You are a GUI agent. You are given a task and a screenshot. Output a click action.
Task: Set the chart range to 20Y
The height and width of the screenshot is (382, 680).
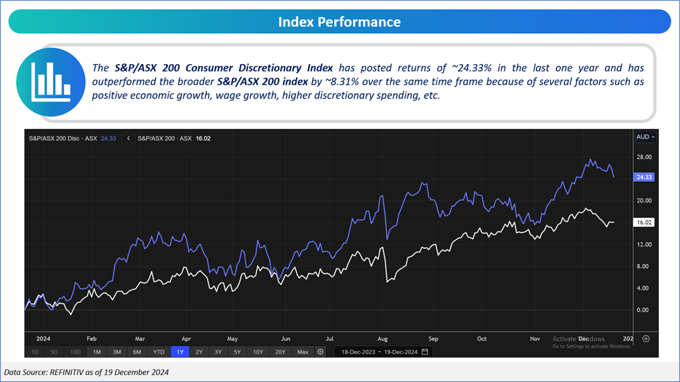(280, 352)
